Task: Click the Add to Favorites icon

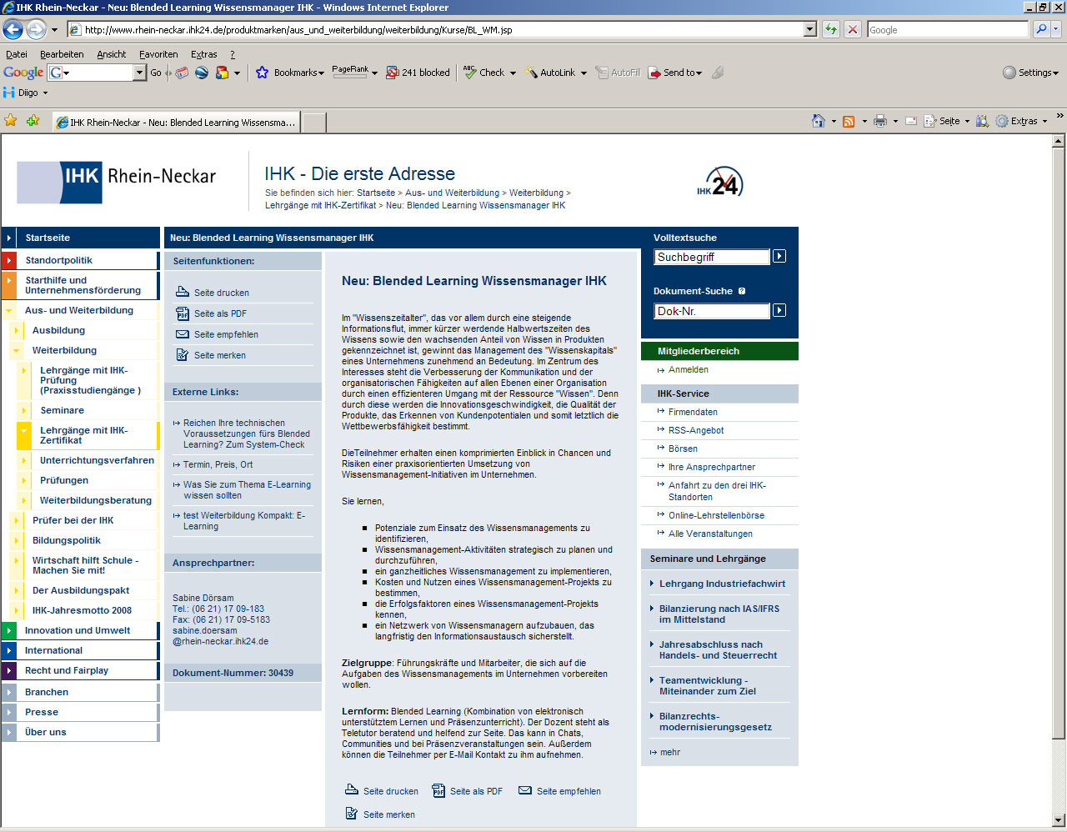Action: (x=33, y=121)
